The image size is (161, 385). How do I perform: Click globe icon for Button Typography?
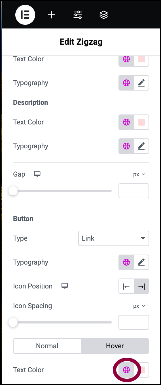(x=126, y=262)
